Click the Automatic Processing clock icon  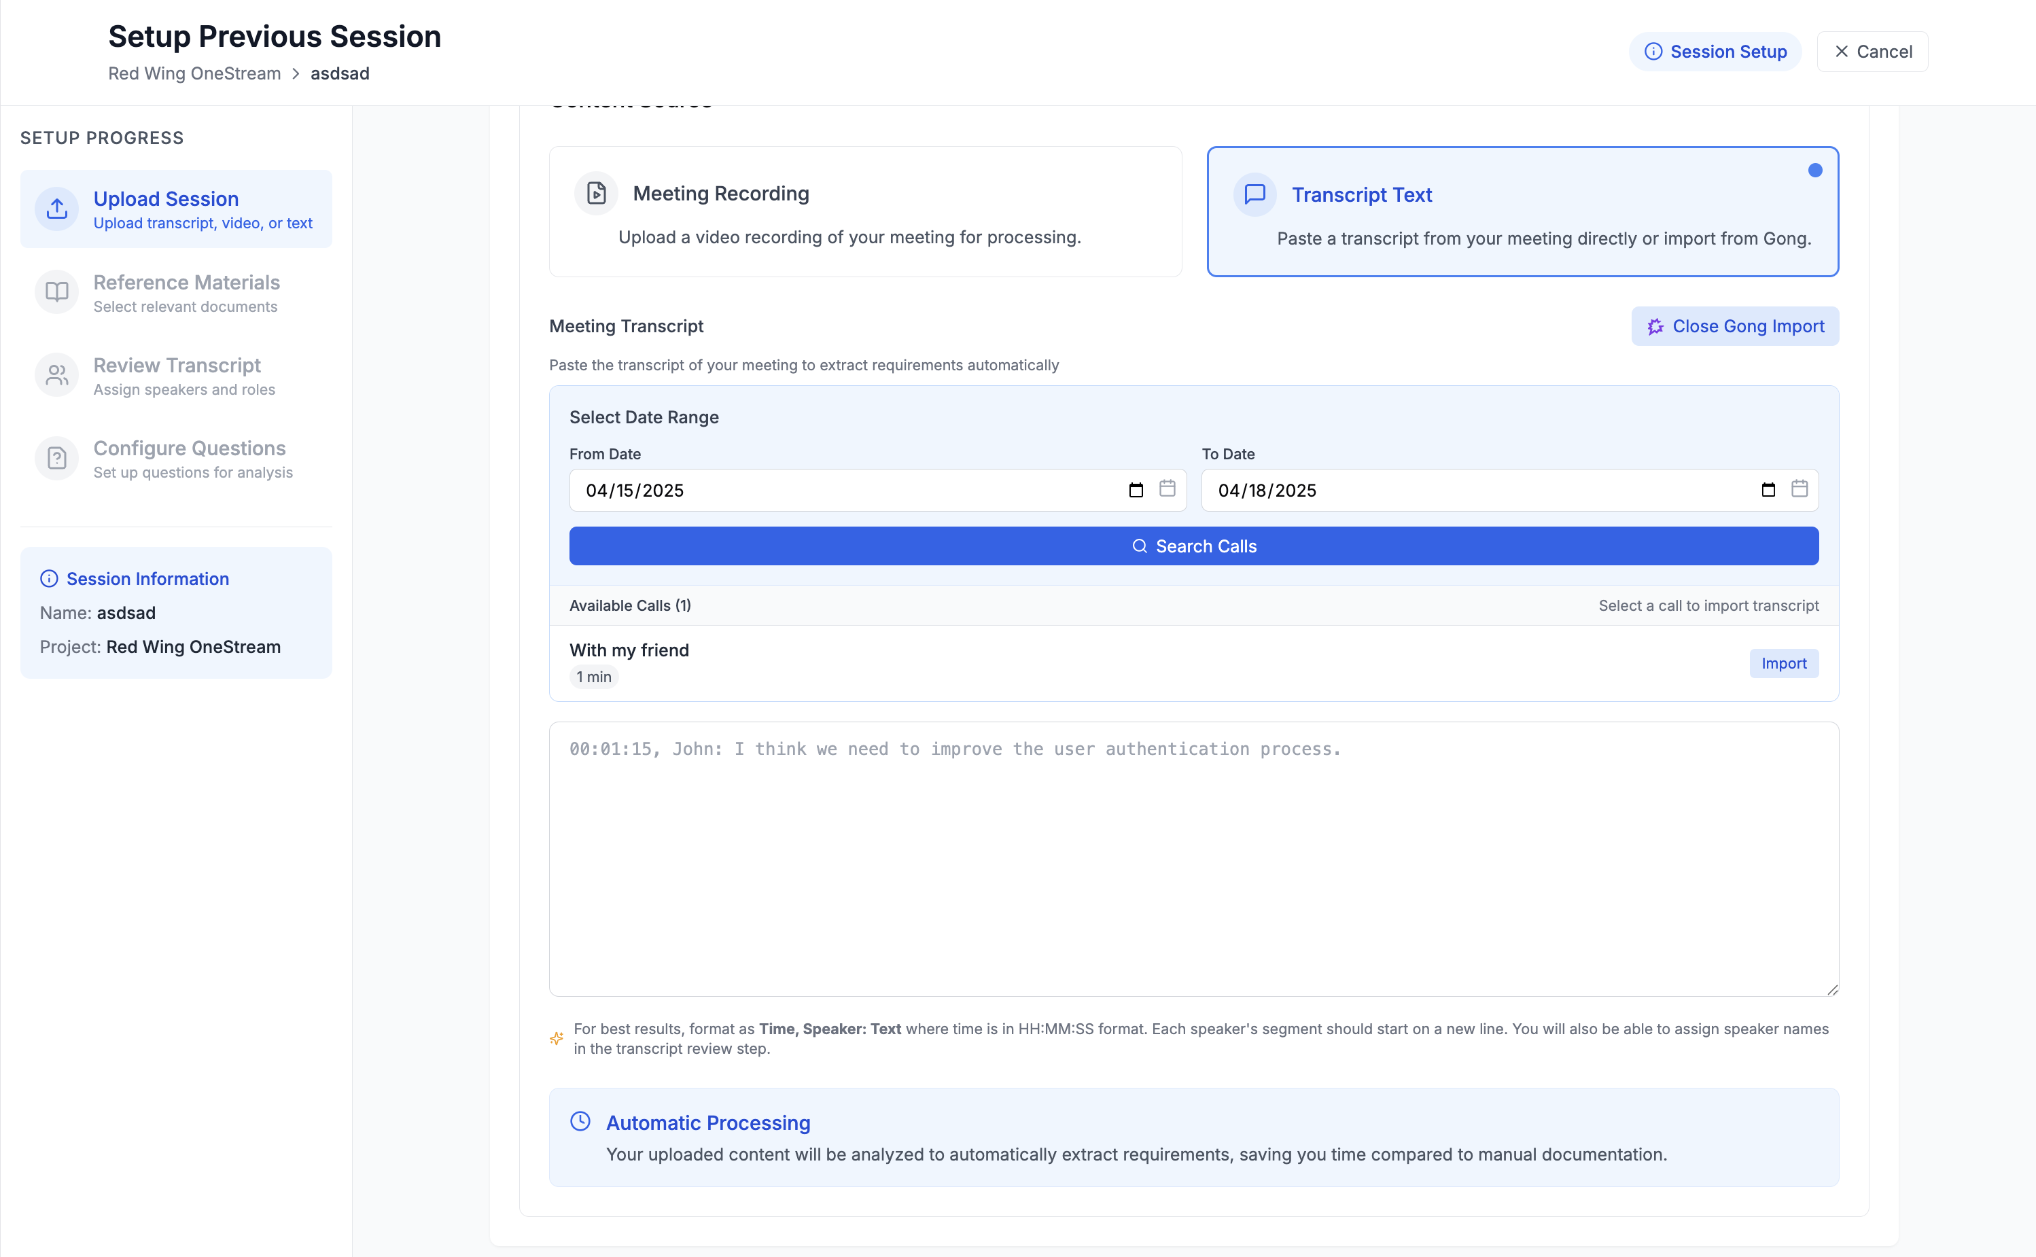tap(580, 1122)
